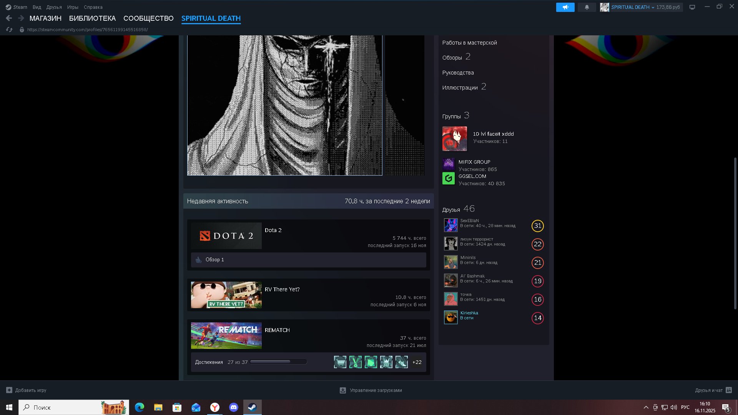Viewport: 738px width, 415px height.
Task: Open Friends and Chat icon
Action: (729, 390)
